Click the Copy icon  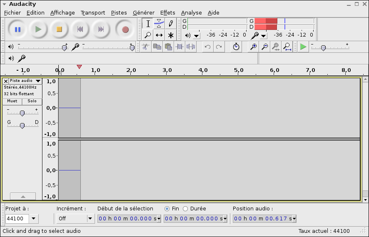point(157,47)
